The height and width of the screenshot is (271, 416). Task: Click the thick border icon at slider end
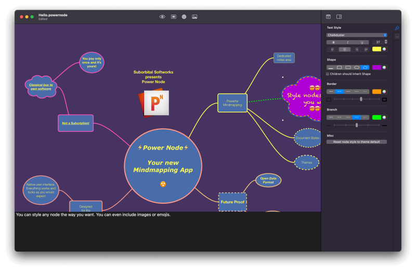384,100
